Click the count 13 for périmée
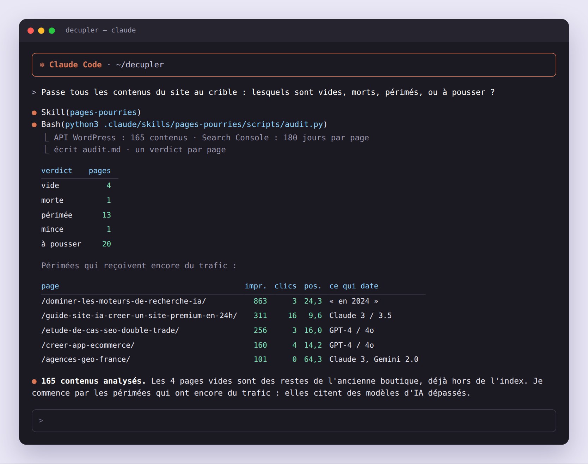 pyautogui.click(x=106, y=215)
